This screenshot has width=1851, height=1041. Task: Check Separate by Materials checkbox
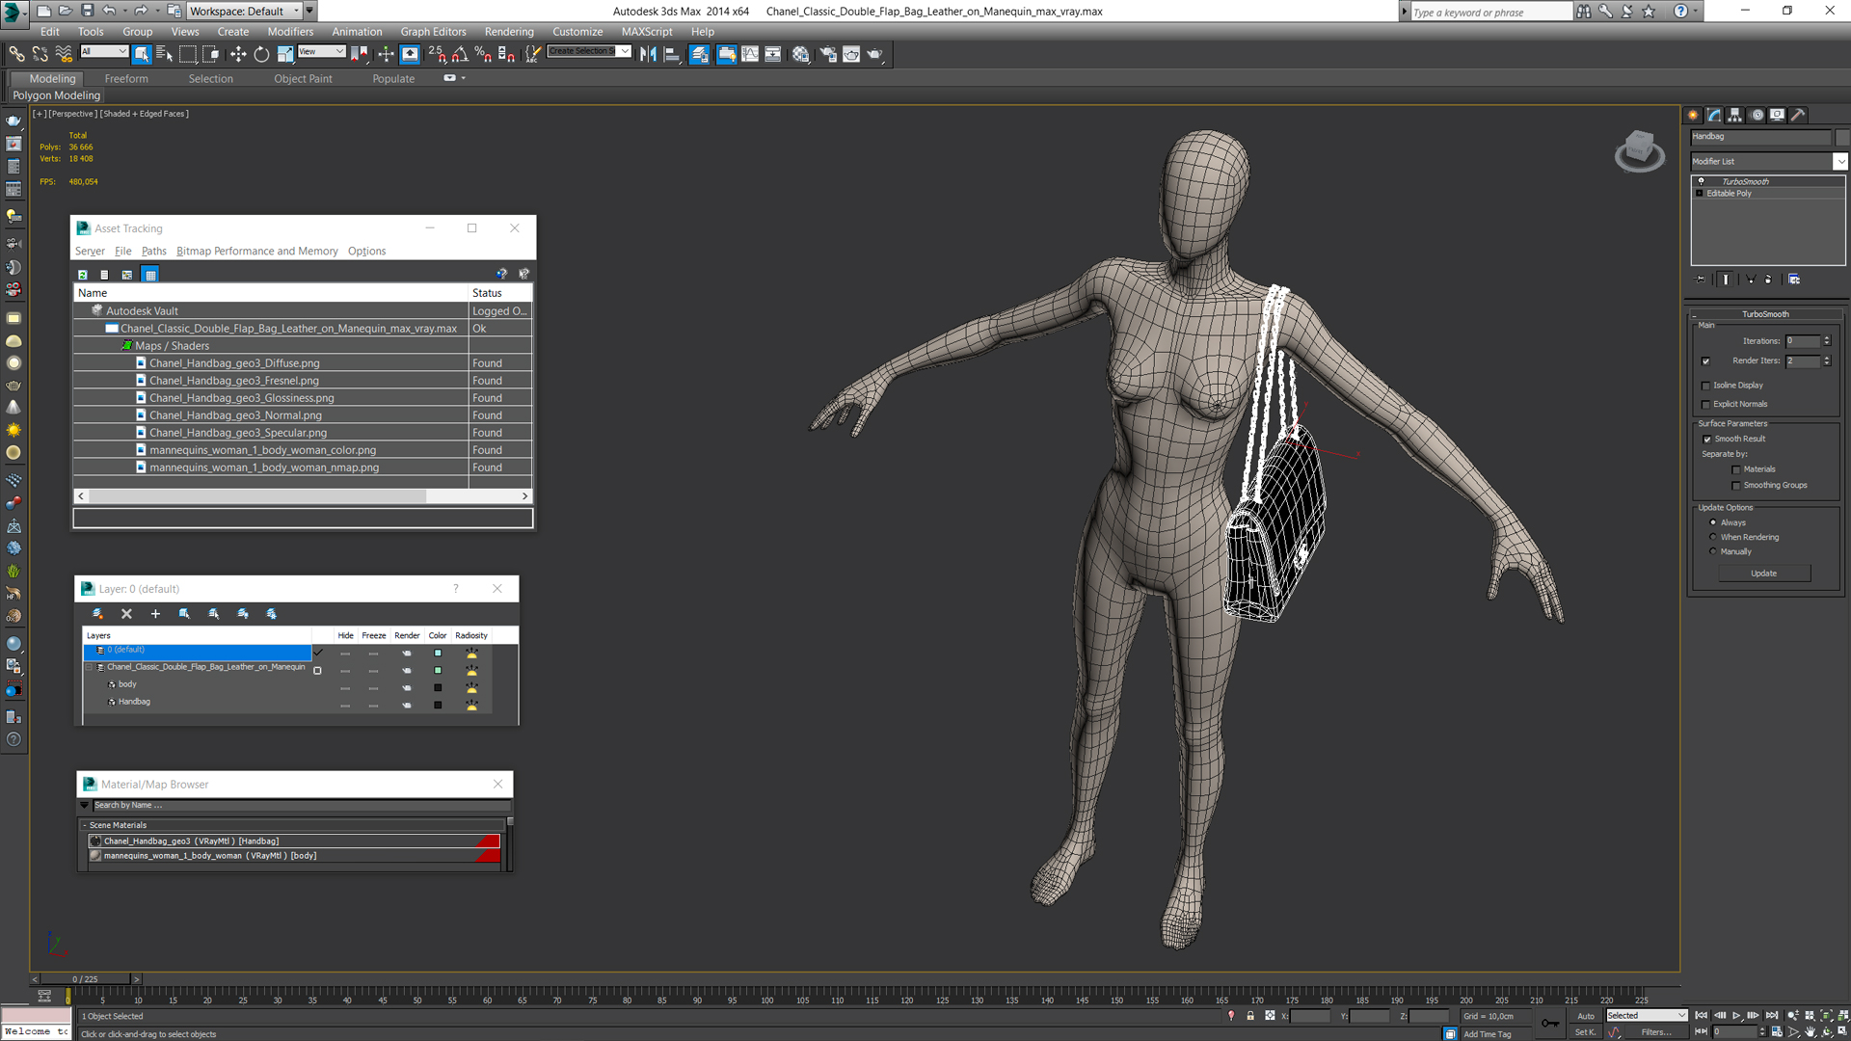click(1736, 470)
